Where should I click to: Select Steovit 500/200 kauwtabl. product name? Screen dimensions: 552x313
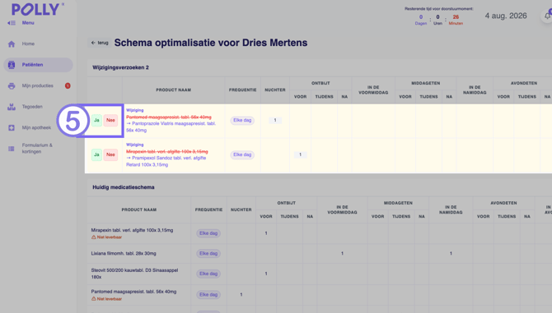click(134, 274)
